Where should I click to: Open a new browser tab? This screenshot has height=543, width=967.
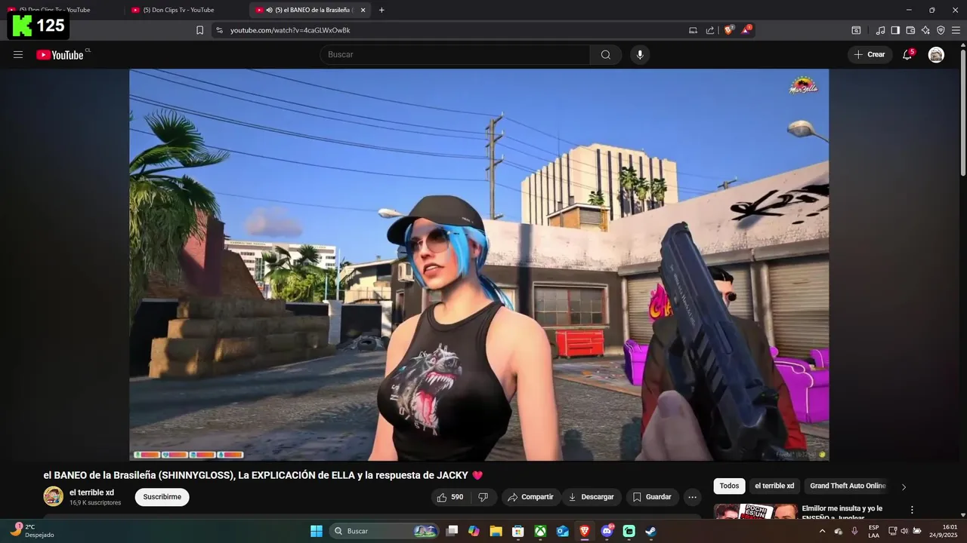pyautogui.click(x=382, y=10)
